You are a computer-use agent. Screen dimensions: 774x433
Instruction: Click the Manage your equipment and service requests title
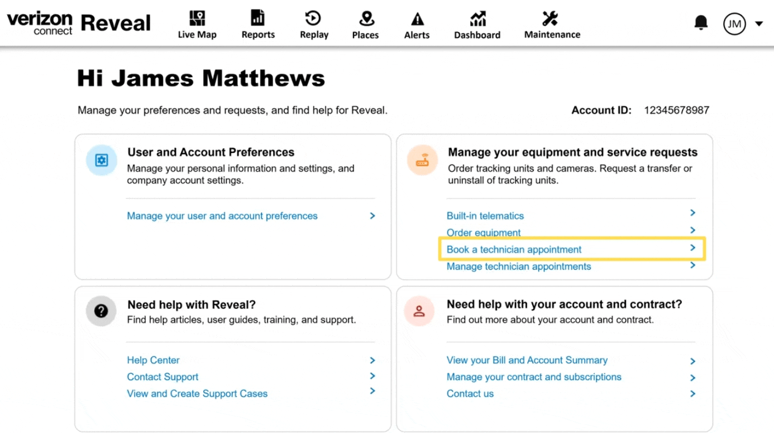coord(573,152)
